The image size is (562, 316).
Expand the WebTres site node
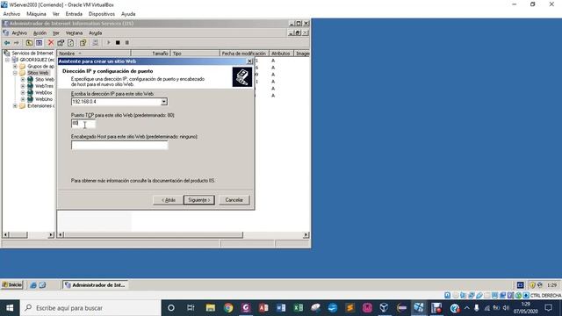coord(23,86)
